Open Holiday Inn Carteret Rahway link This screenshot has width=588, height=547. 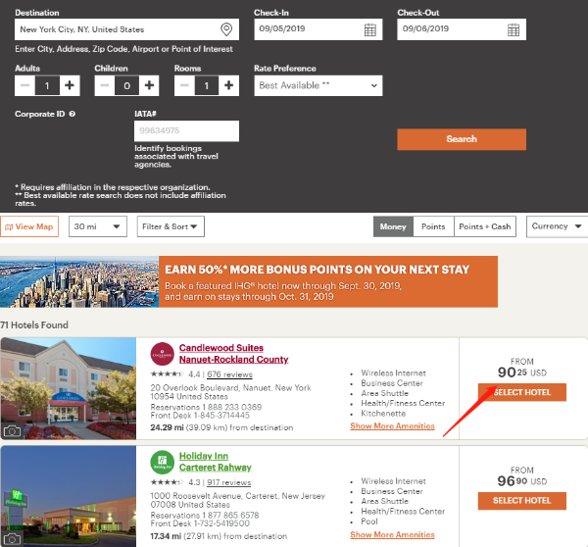coord(216,462)
